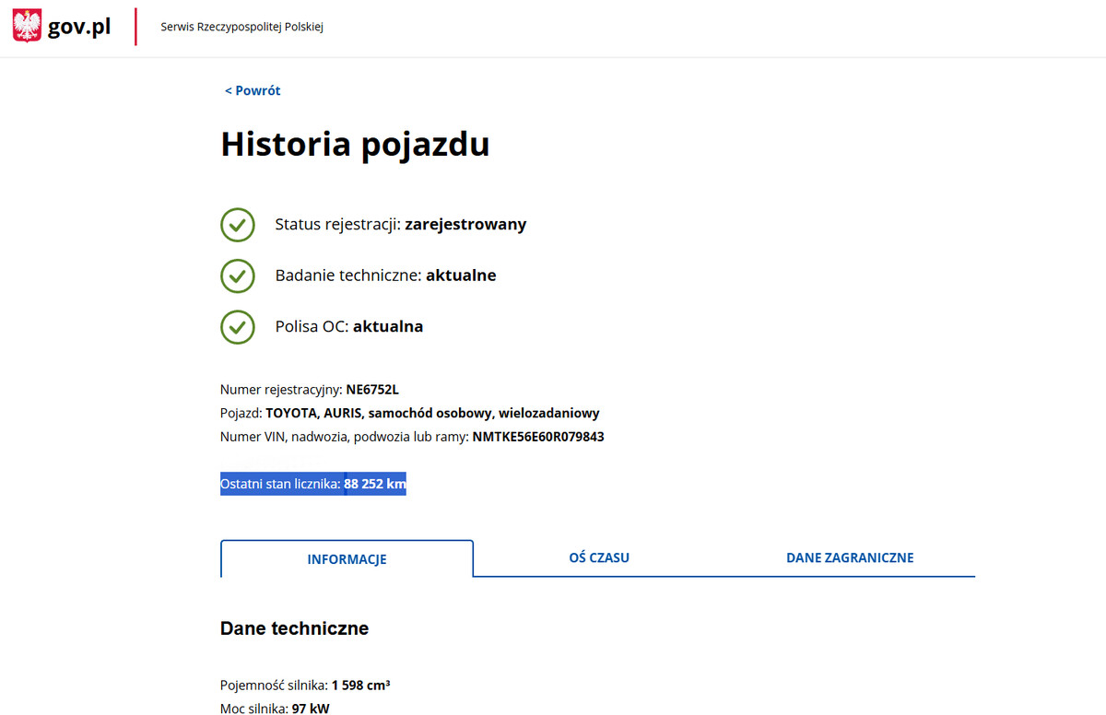Click the gov.pl eagle emblem logo
Viewport: 1106px width, 715px height.
coord(28,25)
